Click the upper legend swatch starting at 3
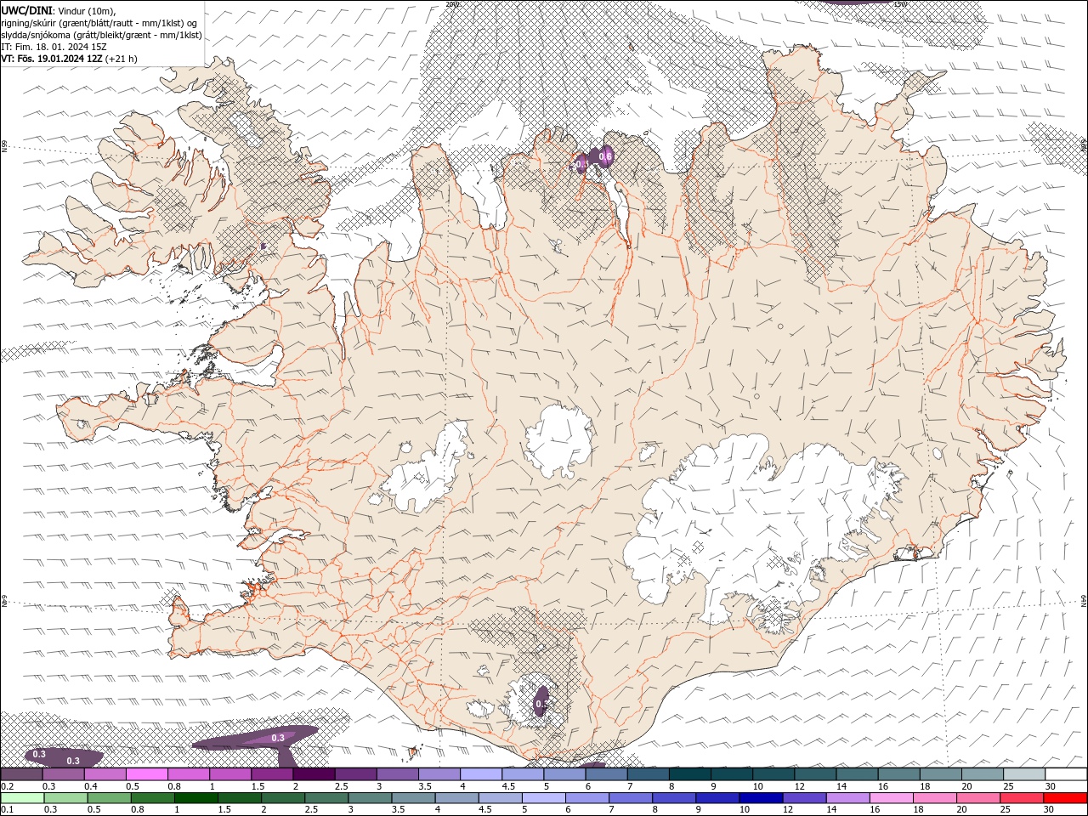This screenshot has height=816, width=1088. click(397, 774)
